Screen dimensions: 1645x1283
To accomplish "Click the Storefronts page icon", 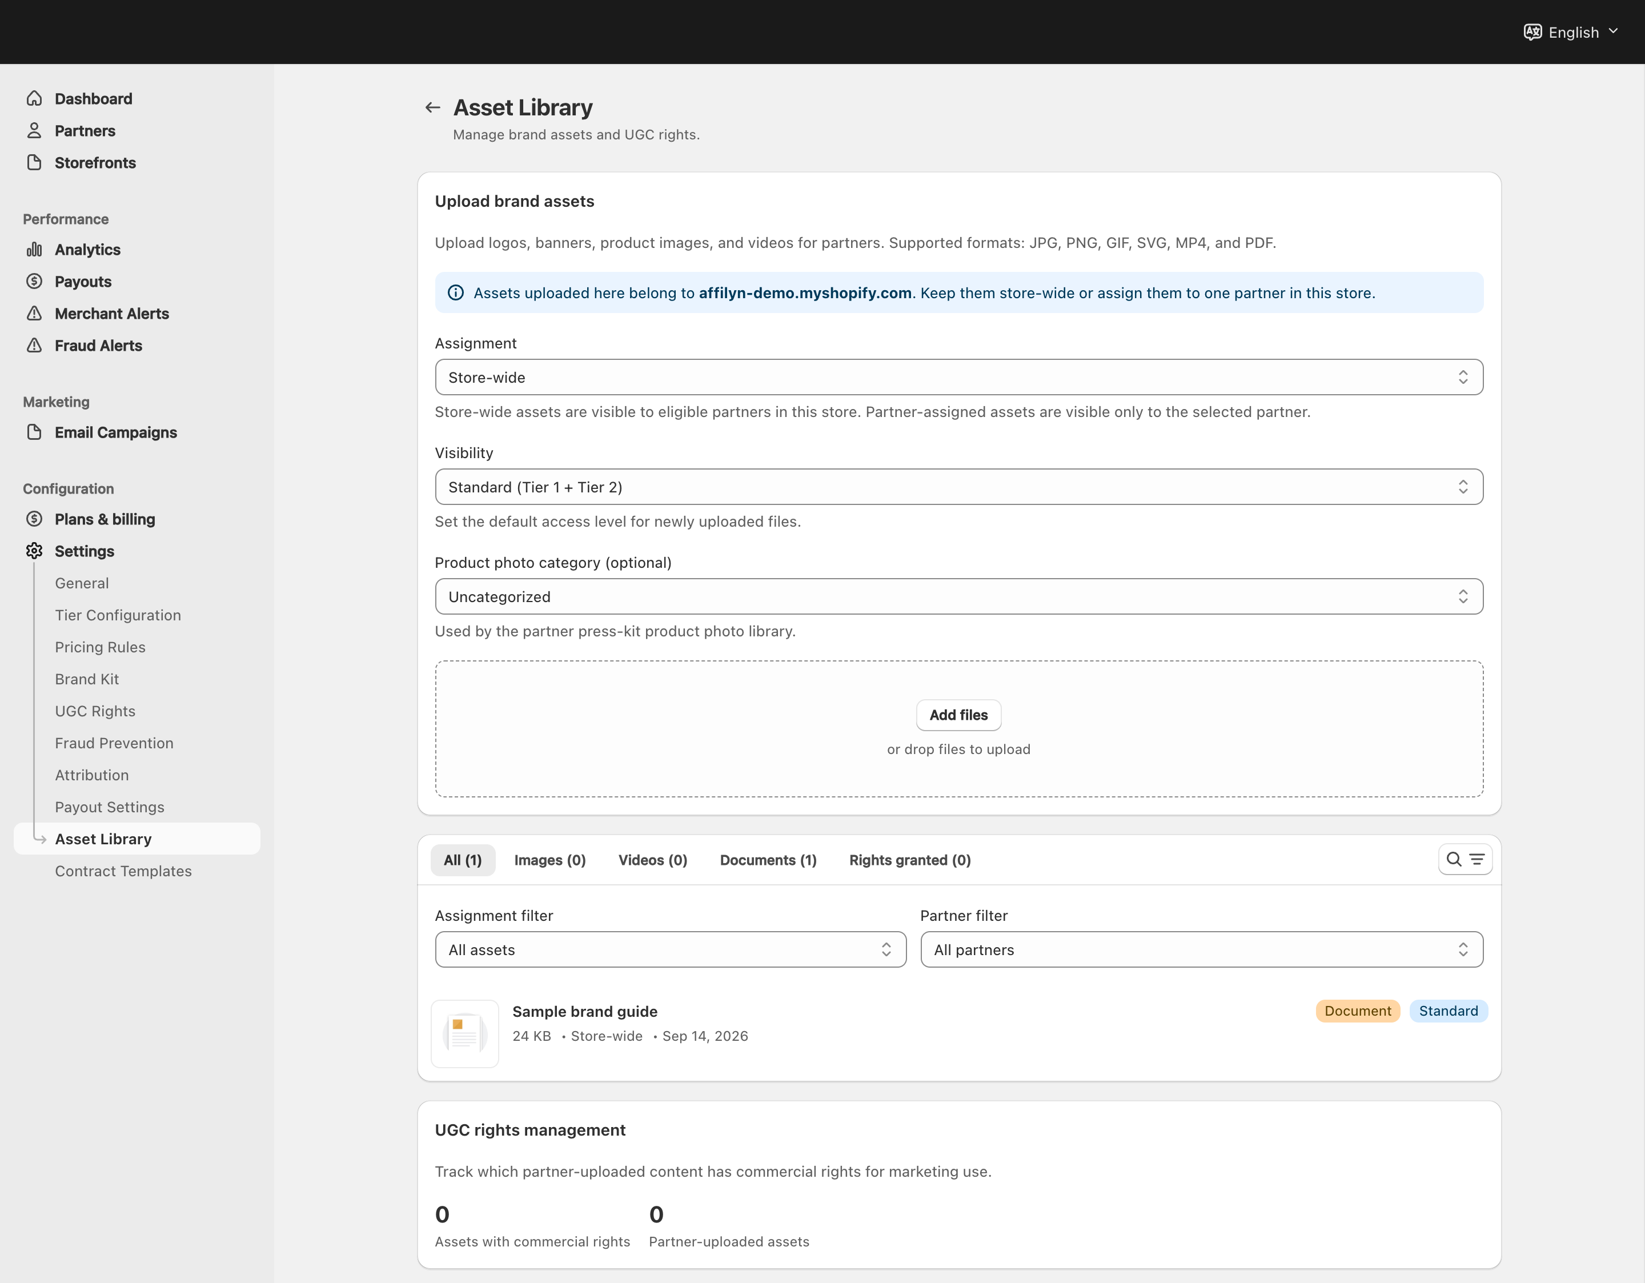I will click(34, 163).
